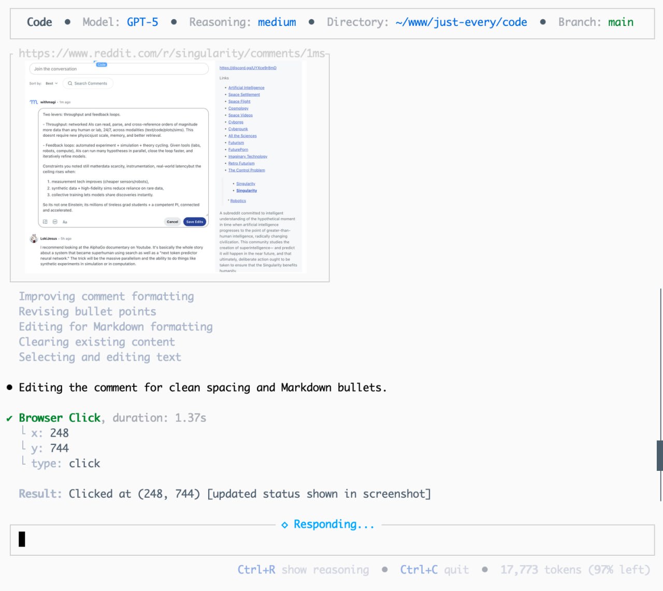Click the Code title in header
The height and width of the screenshot is (591, 663).
pos(39,22)
